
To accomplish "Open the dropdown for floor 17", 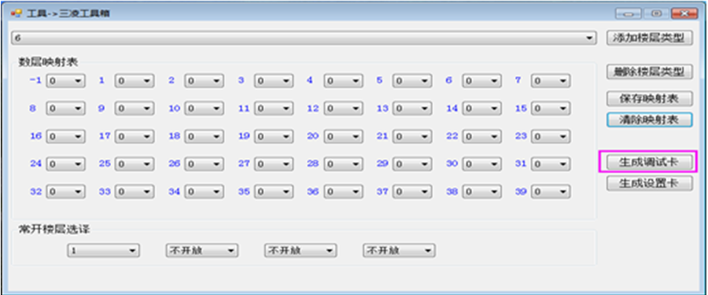I will point(135,136).
